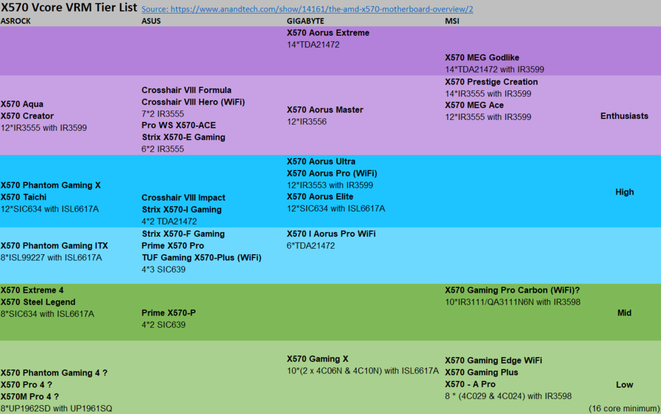Select the 'X570 Aqua' cell
The height and width of the screenshot is (414, 661).
[22, 104]
